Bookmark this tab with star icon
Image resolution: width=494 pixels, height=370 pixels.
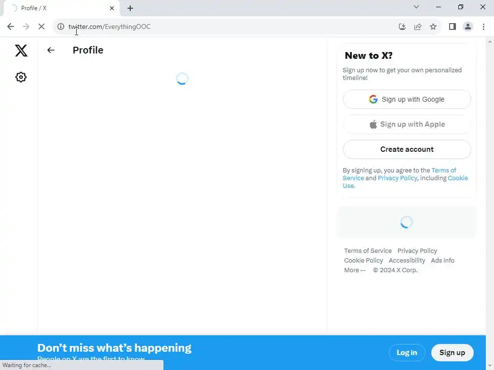coord(433,27)
